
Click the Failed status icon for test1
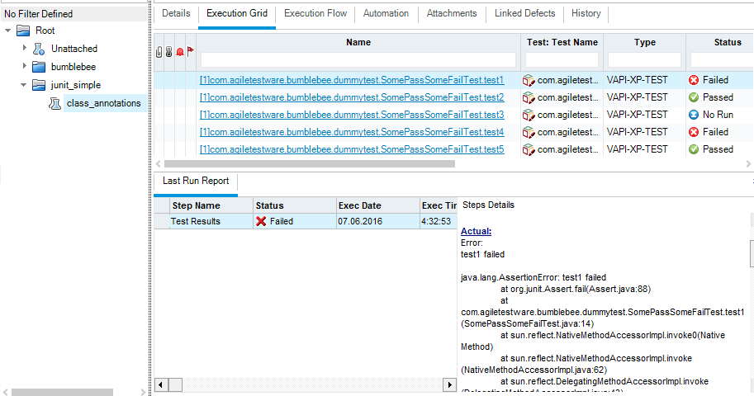pos(694,80)
